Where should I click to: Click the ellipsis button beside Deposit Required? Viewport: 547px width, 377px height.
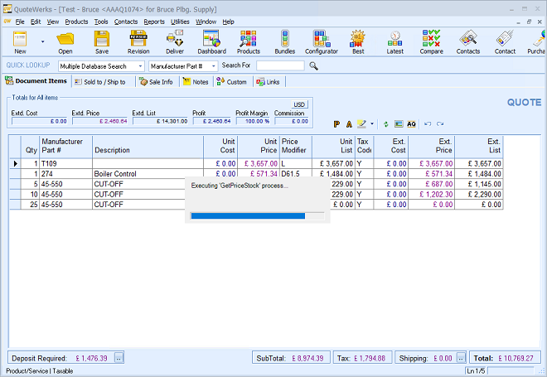[119, 358]
